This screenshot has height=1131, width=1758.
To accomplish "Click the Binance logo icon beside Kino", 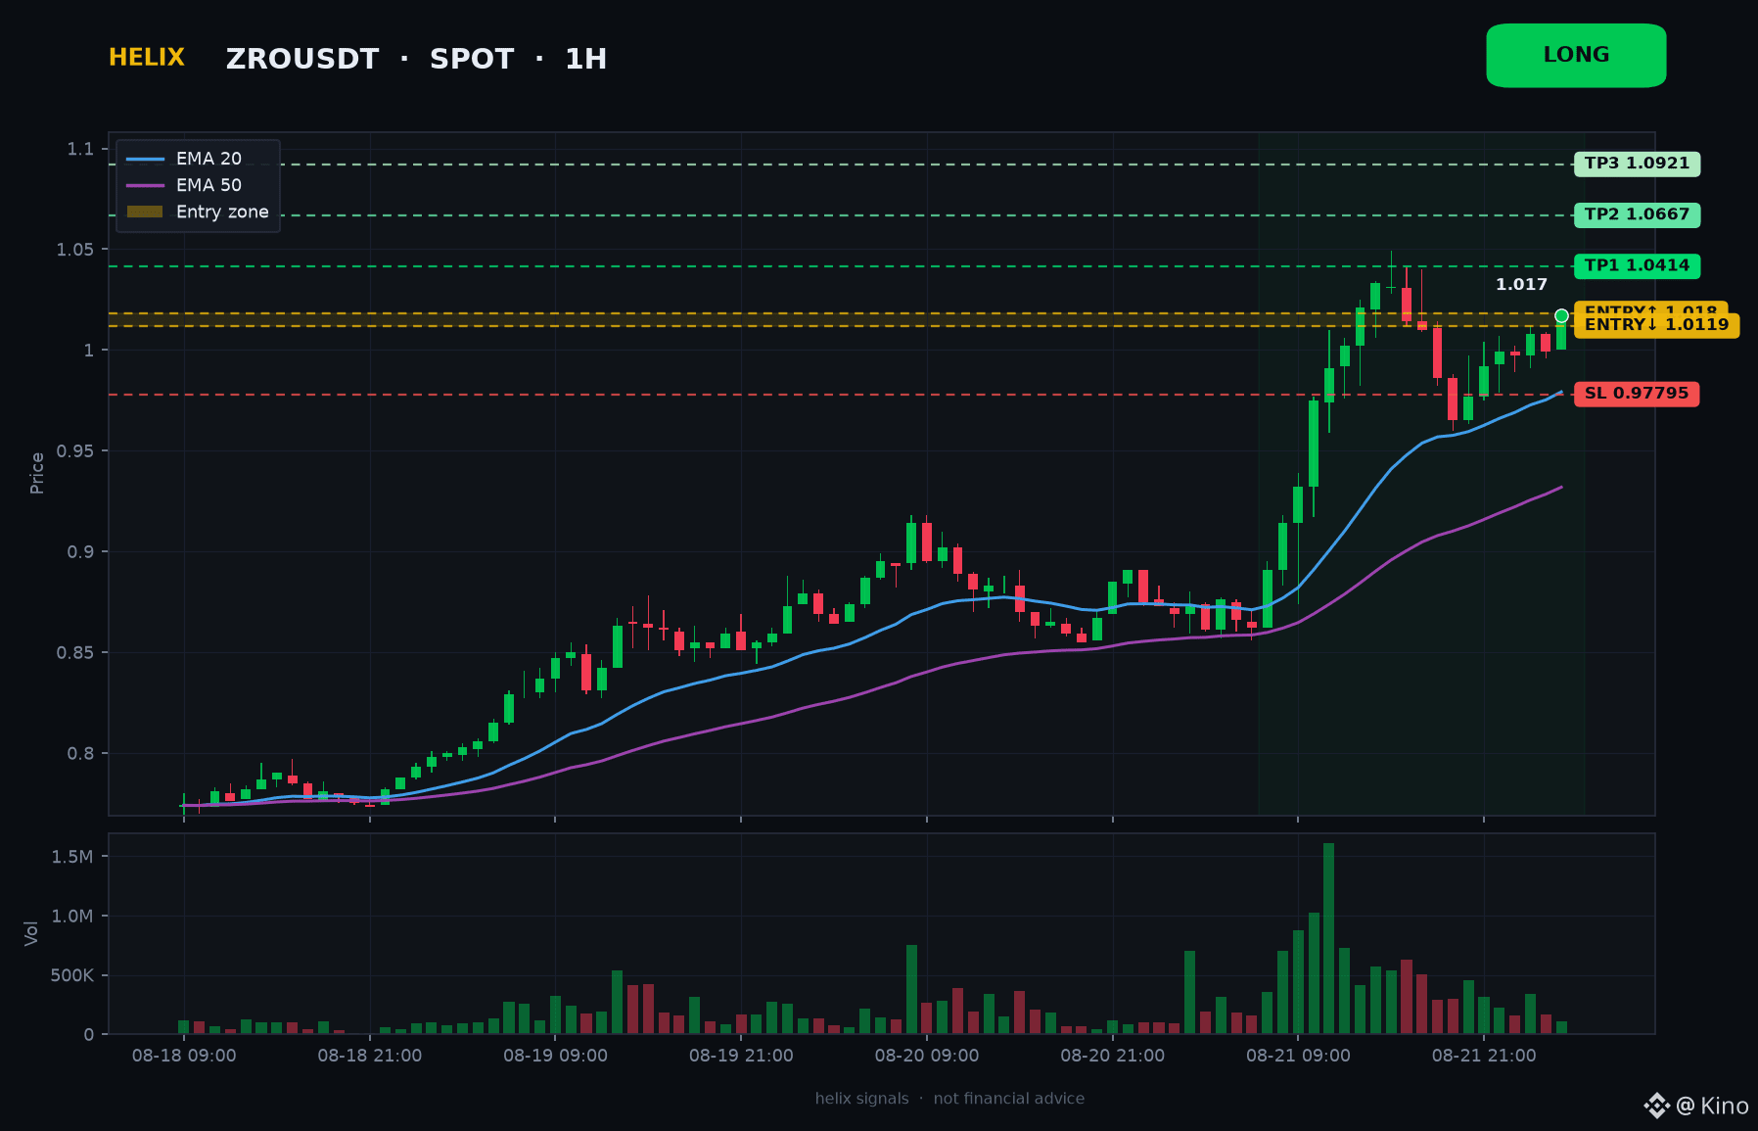I will 1656,1106.
